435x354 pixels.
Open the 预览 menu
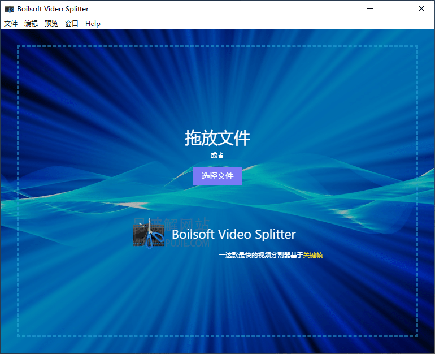coord(51,24)
